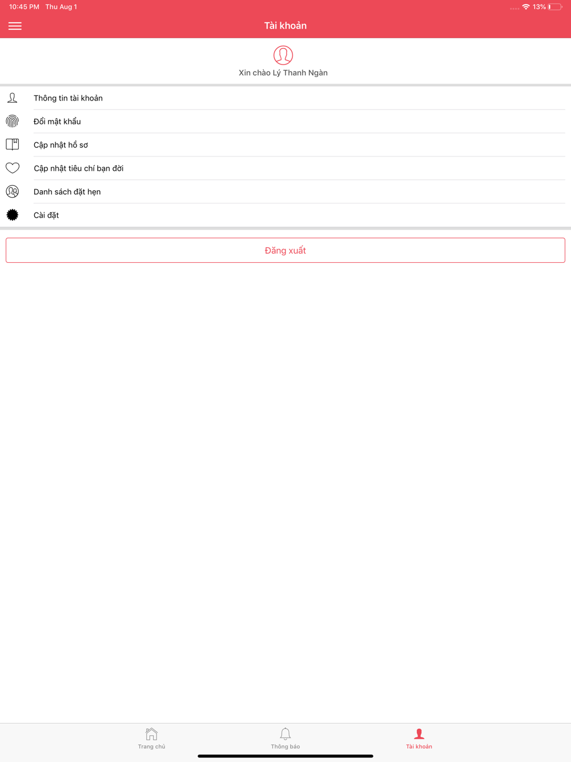The height and width of the screenshot is (762, 571).
Task: Click the fingerprint icon for Đổi mật khẩu
Action: [x=12, y=121]
